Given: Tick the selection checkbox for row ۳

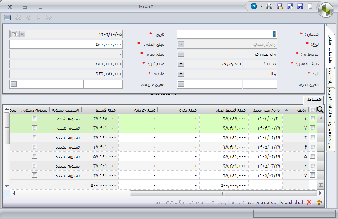Looking at the screenshot, I should pyautogui.click(x=312, y=137).
